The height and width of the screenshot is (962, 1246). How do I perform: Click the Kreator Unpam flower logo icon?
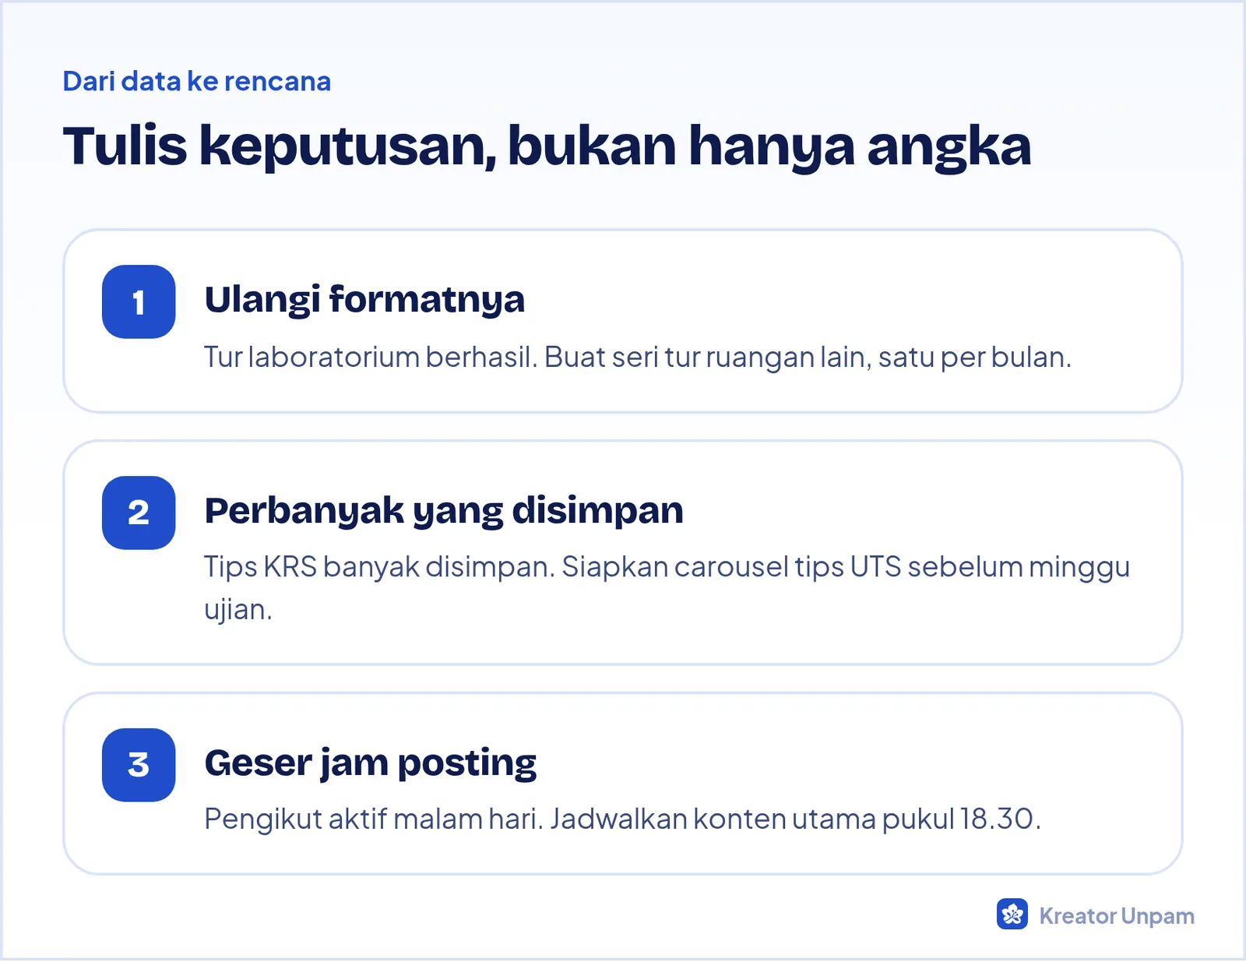(x=1012, y=914)
